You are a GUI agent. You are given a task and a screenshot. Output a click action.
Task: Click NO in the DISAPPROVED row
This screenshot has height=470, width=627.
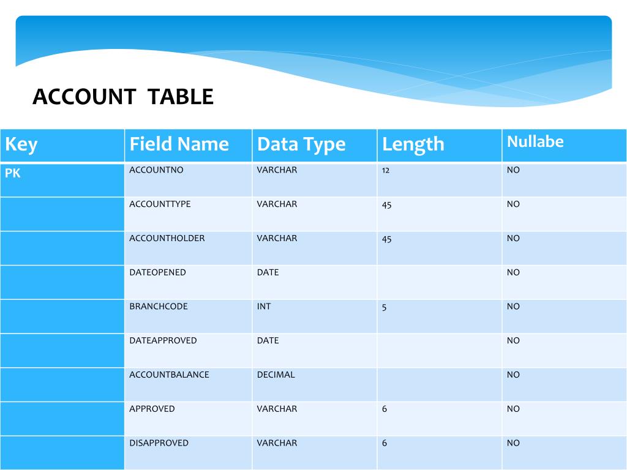coord(513,443)
